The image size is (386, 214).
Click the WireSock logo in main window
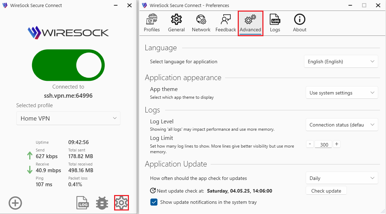(x=68, y=33)
